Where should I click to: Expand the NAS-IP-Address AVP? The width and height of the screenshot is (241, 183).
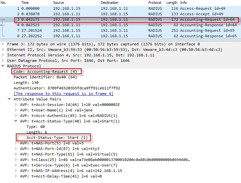[16, 171]
